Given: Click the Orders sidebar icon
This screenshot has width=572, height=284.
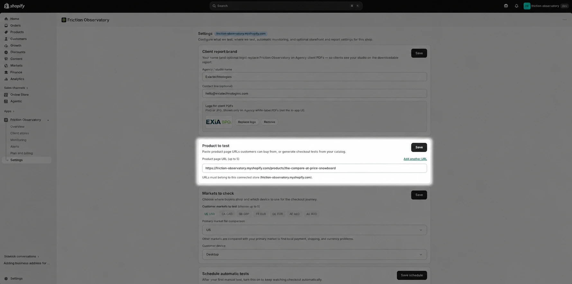Looking at the screenshot, I should pyautogui.click(x=6, y=26).
